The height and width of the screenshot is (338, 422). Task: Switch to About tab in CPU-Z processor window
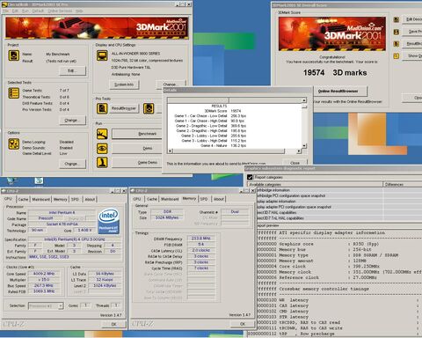pos(90,199)
